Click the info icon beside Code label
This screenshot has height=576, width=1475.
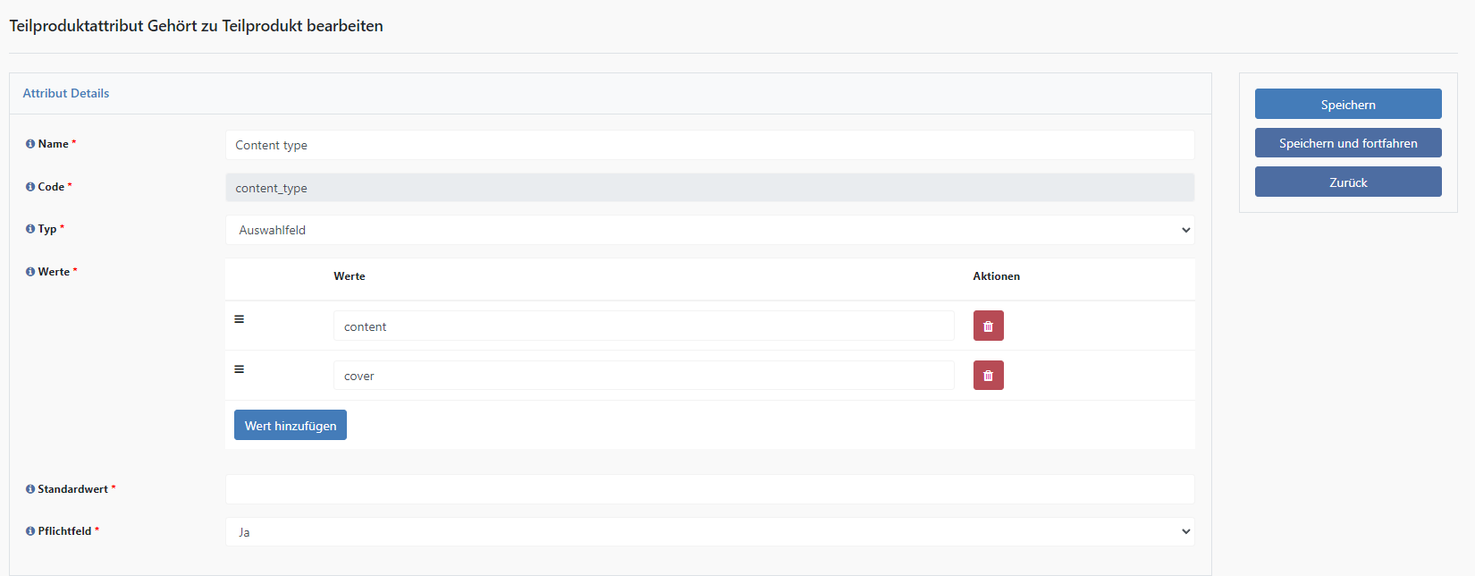coord(30,187)
